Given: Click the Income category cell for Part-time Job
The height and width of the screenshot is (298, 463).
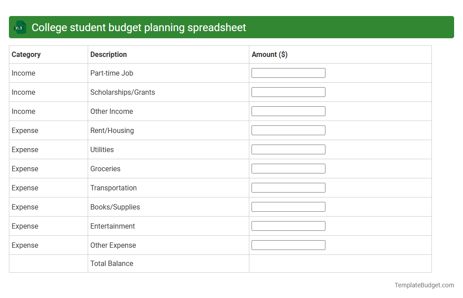Looking at the screenshot, I should point(23,73).
